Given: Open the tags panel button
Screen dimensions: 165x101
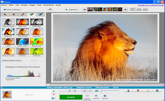Looking at the screenshot, I should [x=147, y=91].
